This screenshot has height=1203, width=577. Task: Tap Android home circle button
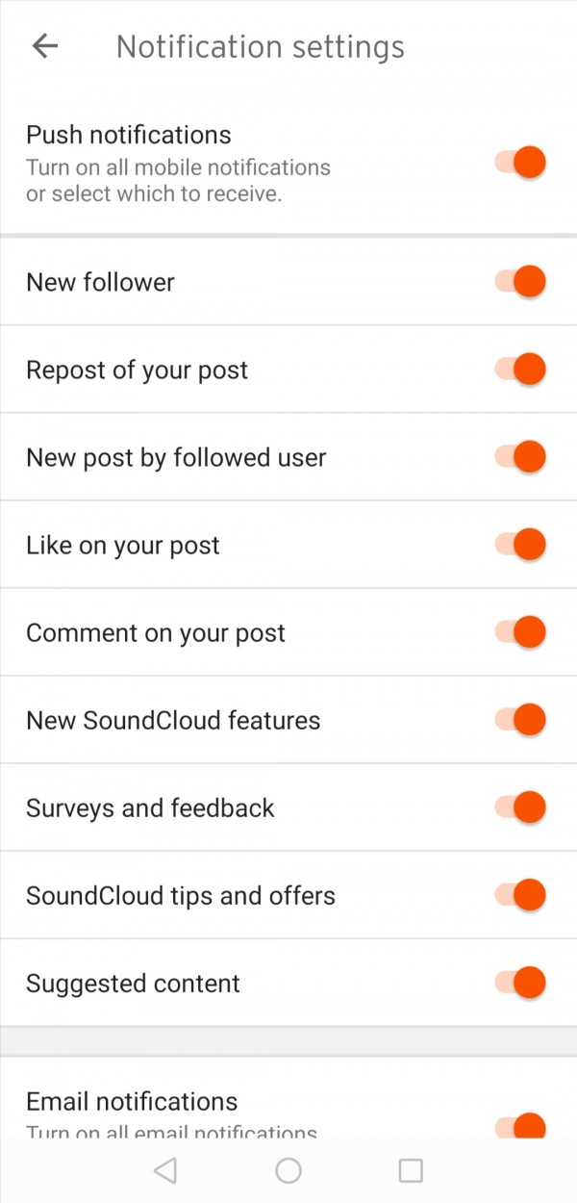pos(288,1169)
